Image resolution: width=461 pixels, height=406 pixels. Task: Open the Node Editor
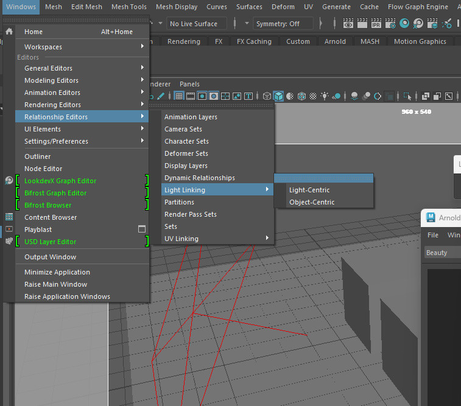tap(82, 169)
